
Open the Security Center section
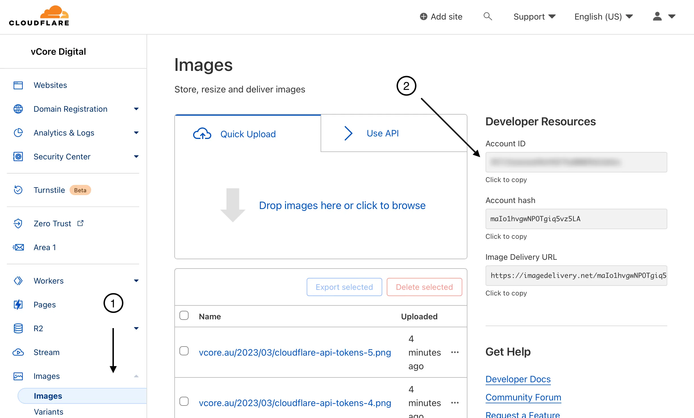62,156
